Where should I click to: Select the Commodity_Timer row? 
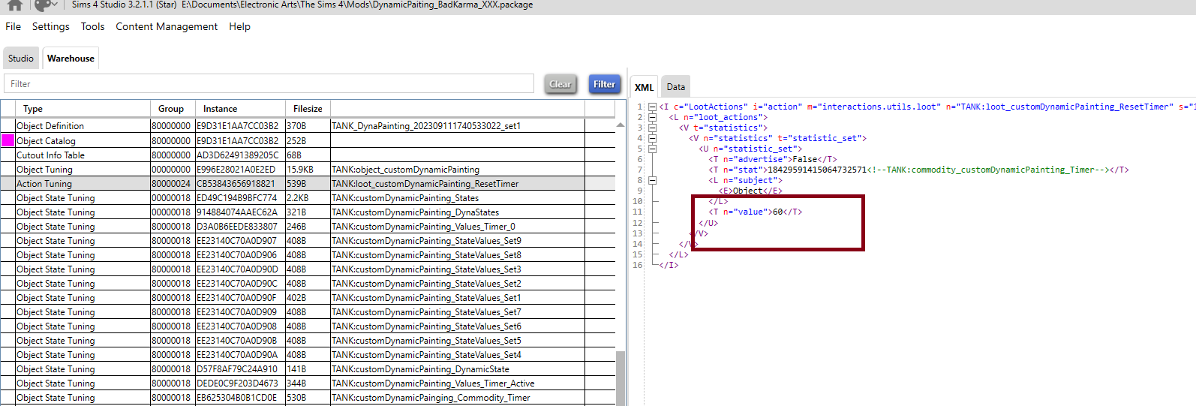point(308,397)
